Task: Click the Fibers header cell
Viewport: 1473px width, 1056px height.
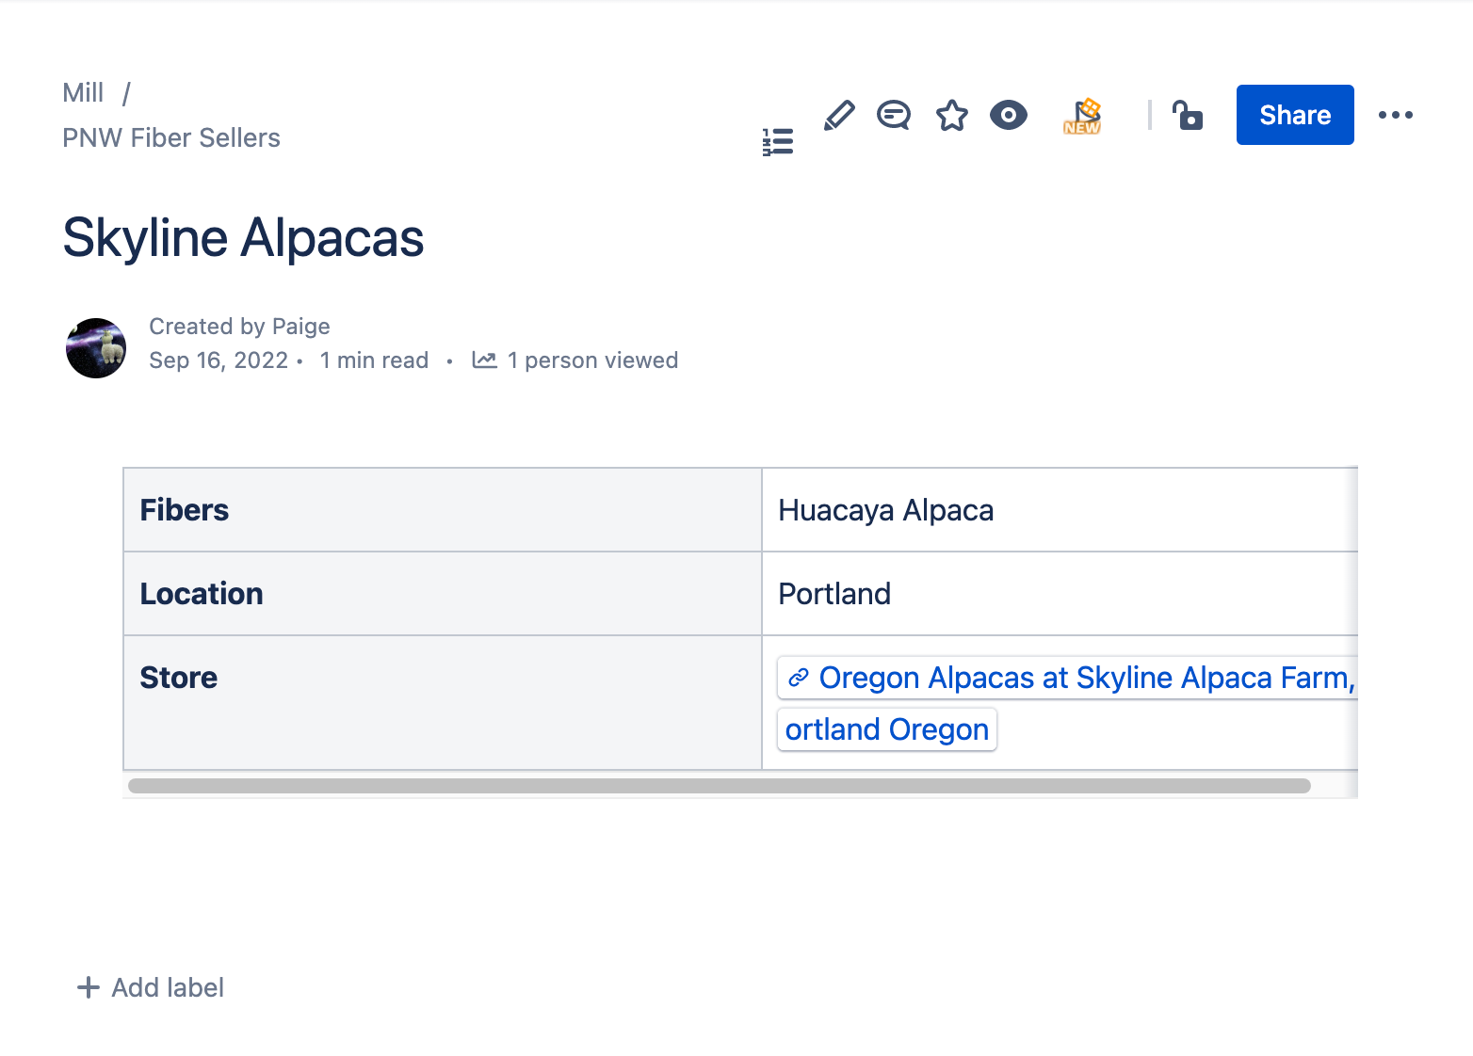Action: [443, 510]
